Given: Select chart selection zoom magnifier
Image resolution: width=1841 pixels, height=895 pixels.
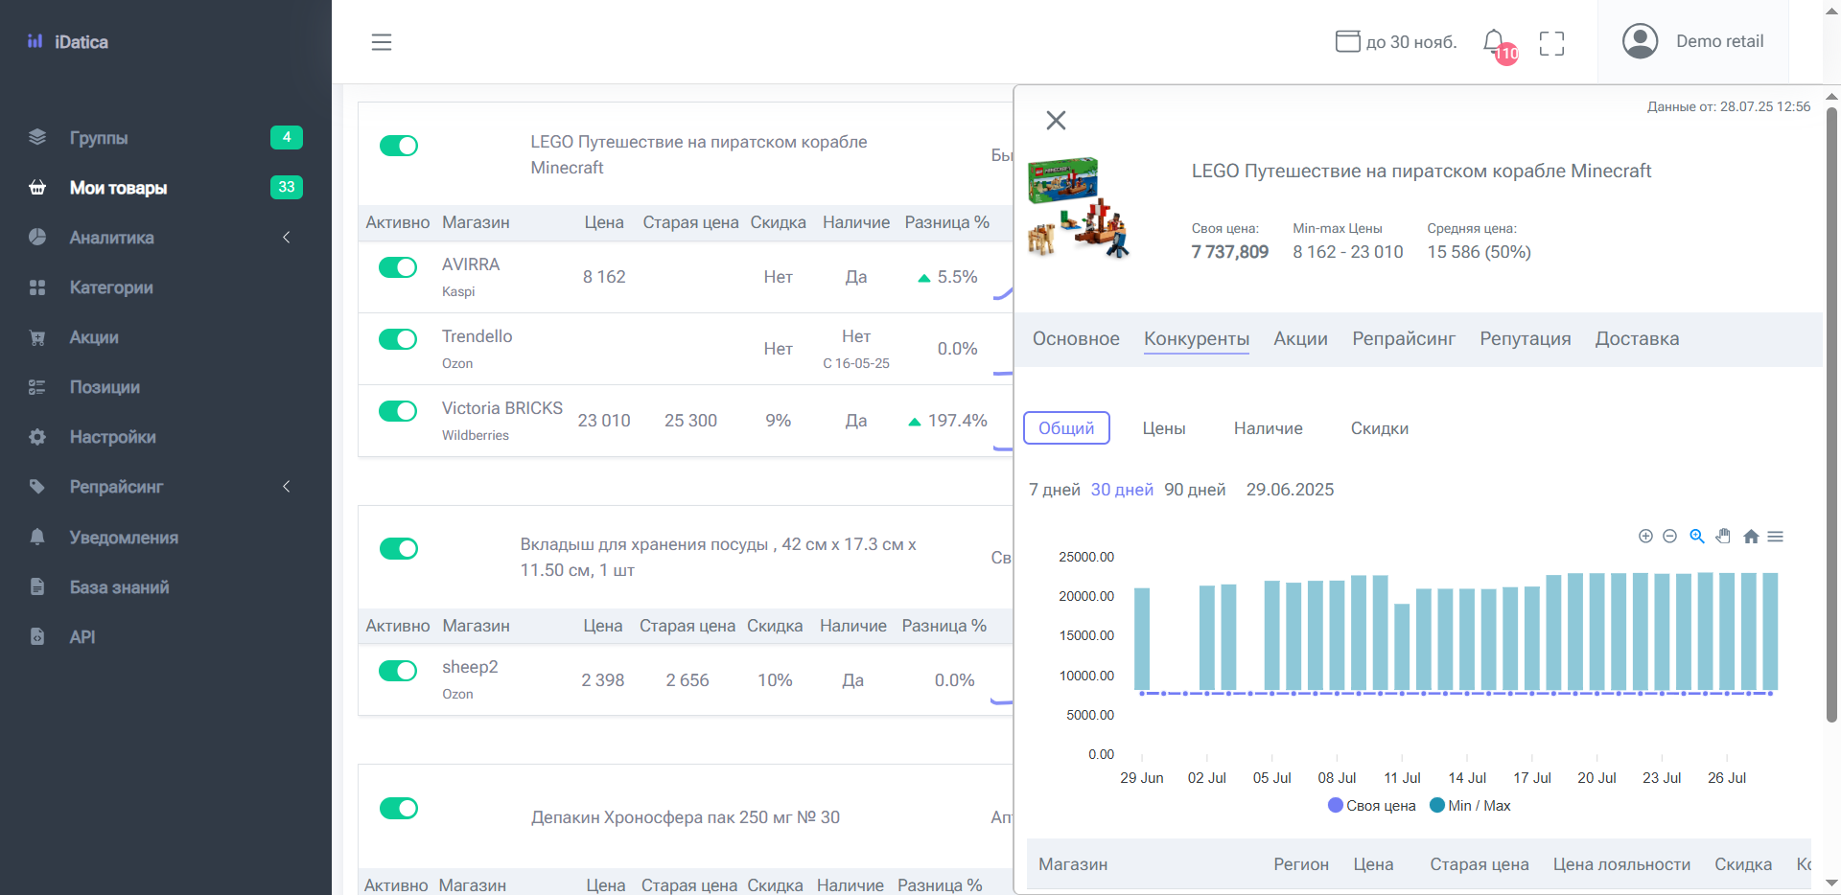Looking at the screenshot, I should 1696,537.
